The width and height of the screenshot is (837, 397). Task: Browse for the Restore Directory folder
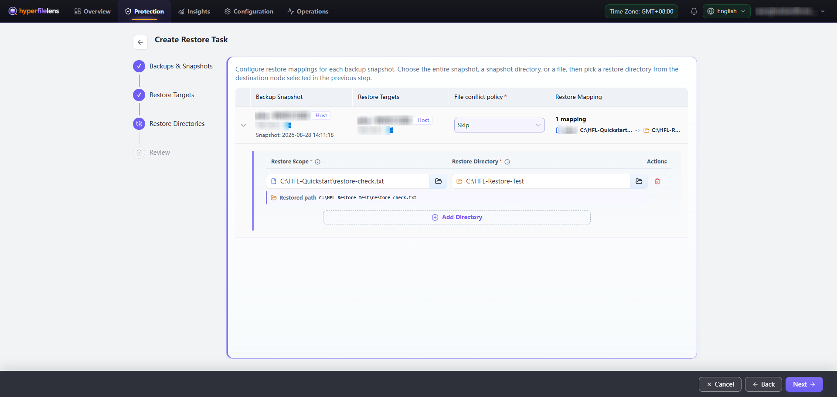639,181
